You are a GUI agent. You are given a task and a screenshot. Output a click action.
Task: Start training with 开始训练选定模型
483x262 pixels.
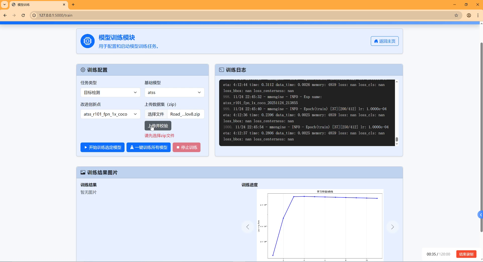point(102,147)
